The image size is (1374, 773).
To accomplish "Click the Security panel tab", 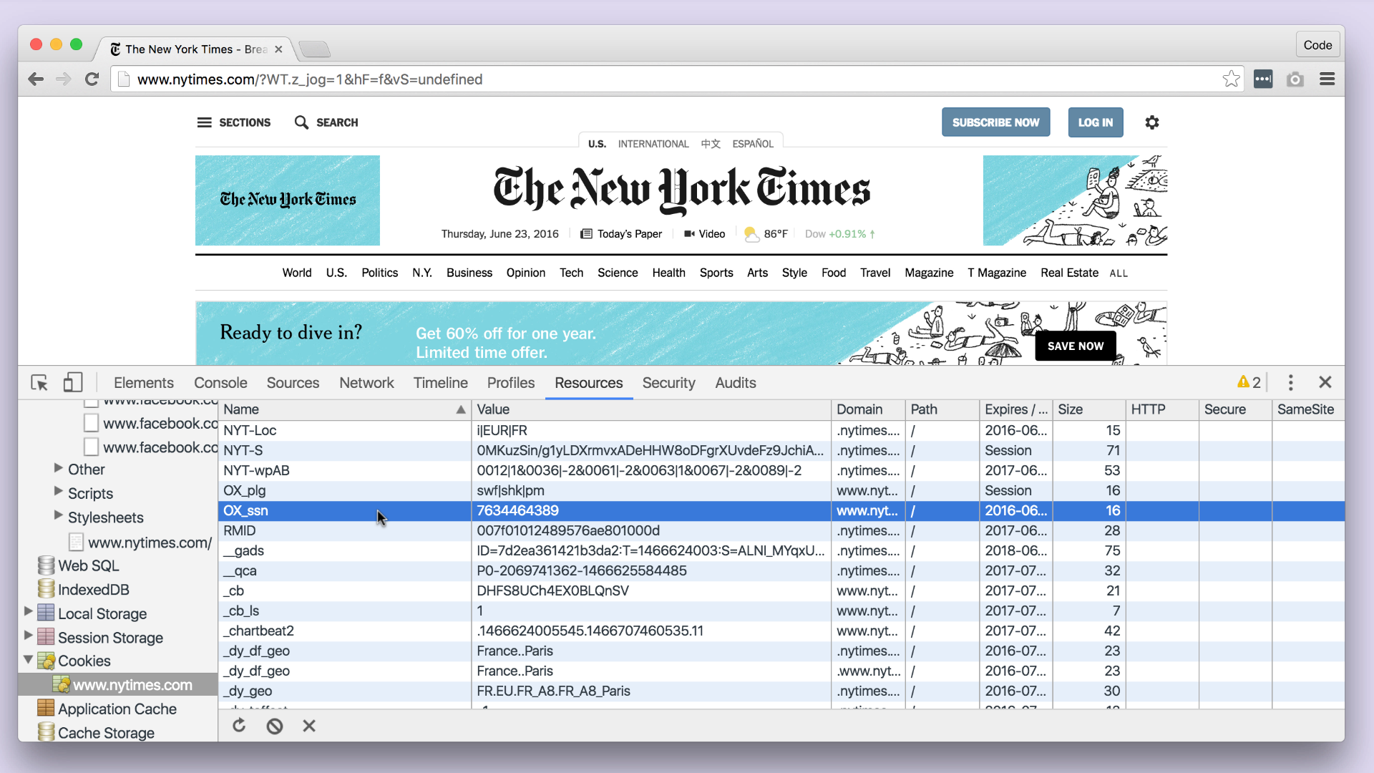I will click(669, 382).
